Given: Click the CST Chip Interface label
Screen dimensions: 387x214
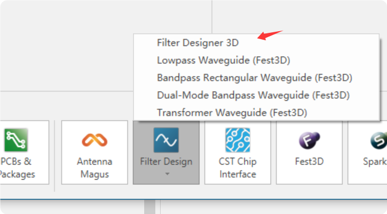Looking at the screenshot, I should [238, 168].
